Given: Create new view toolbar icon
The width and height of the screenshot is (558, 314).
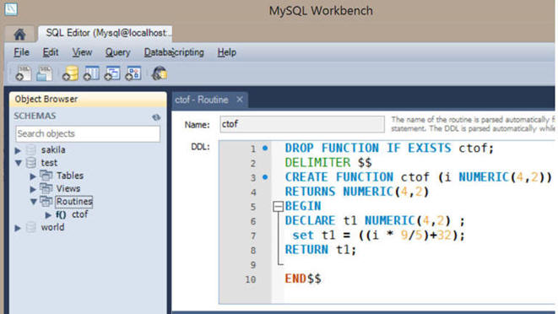Looking at the screenshot, I should (x=112, y=73).
